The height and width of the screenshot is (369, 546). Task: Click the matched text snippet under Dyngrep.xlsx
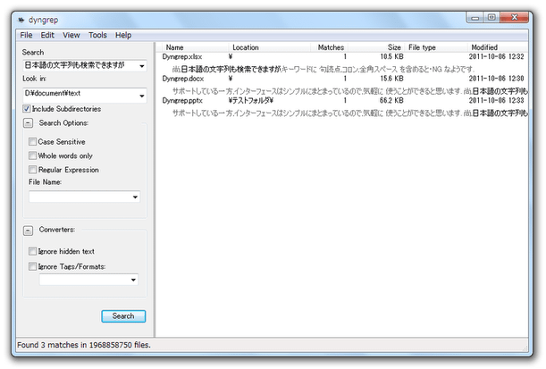tap(323, 70)
